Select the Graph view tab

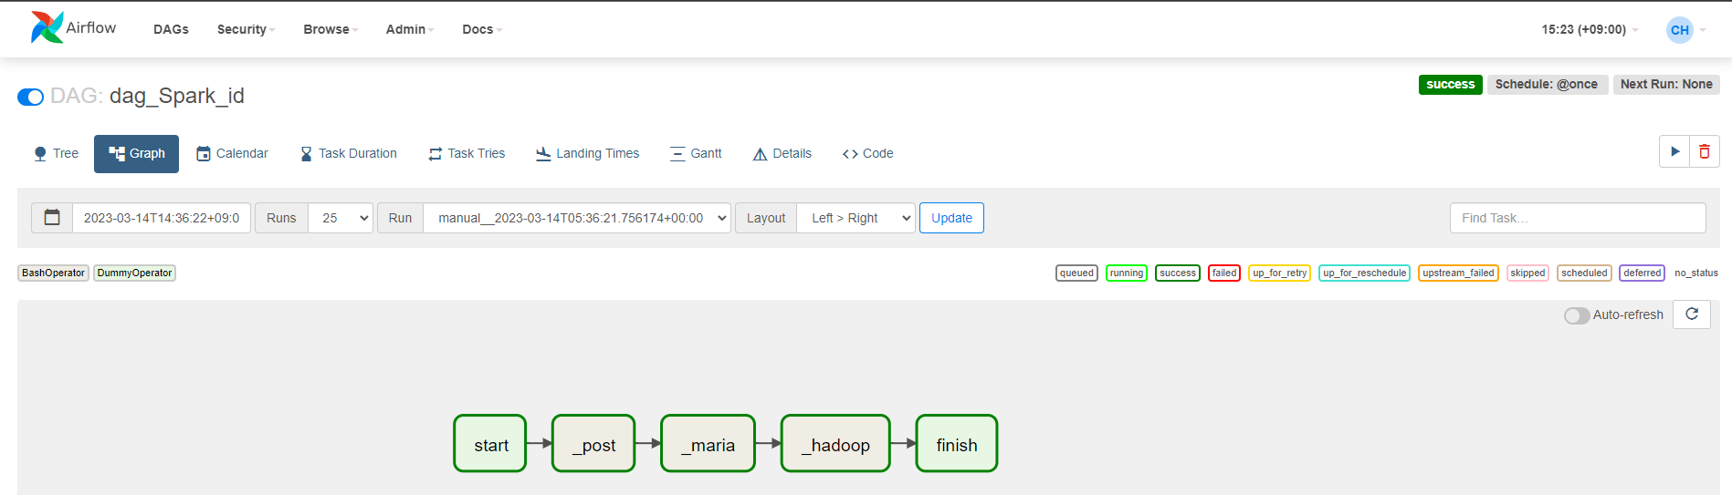click(137, 153)
